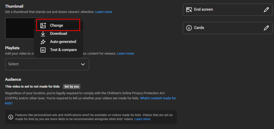Open Learn more link in kids notice
Viewport: 274px width, 129px height.
tap(142, 119)
